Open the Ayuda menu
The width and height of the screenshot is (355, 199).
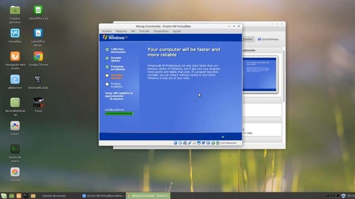pyautogui.click(x=176, y=31)
